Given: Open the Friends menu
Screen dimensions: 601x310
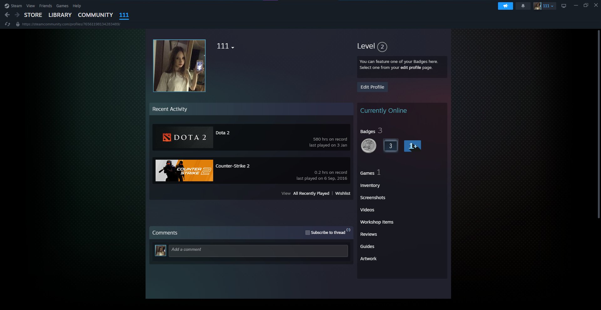Looking at the screenshot, I should [46, 6].
